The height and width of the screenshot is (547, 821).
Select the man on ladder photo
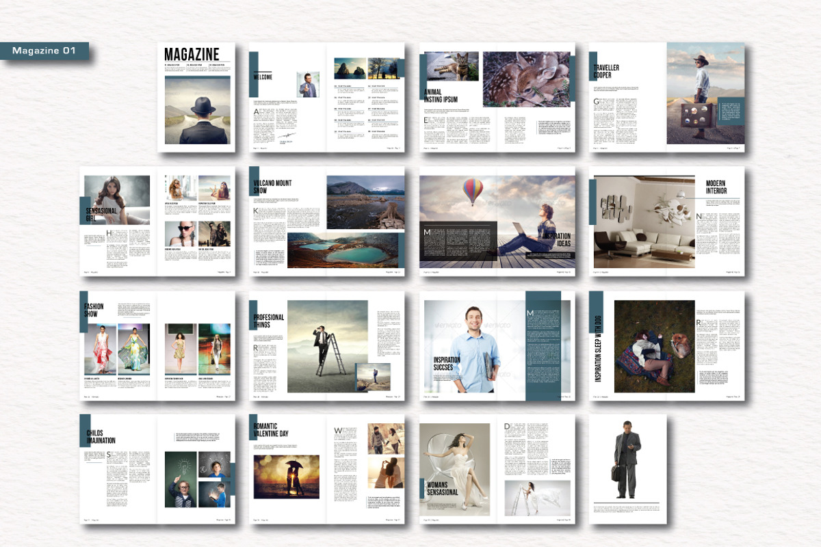(328, 347)
